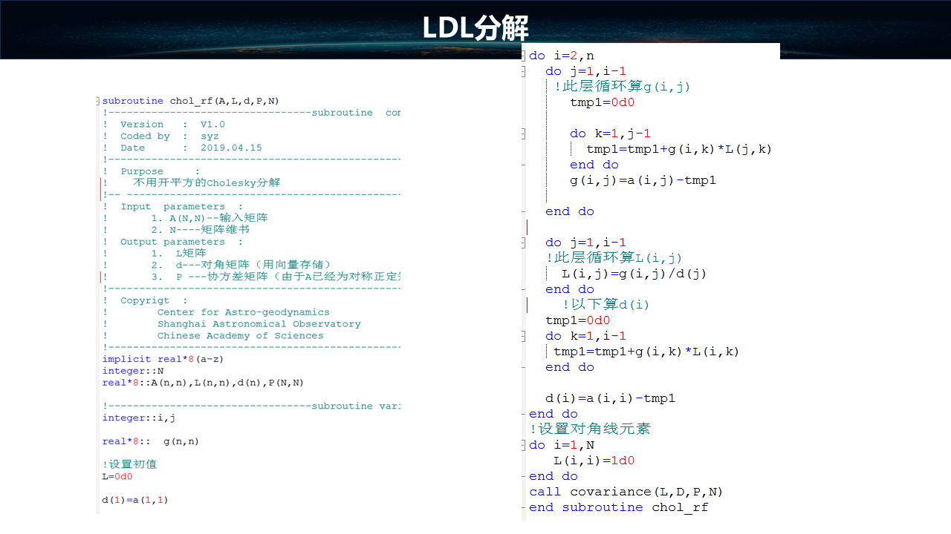Viewport: 951px width, 534px height.
Task: Collapse the 'do k=1,j-1' loop fold
Action: (x=525, y=133)
